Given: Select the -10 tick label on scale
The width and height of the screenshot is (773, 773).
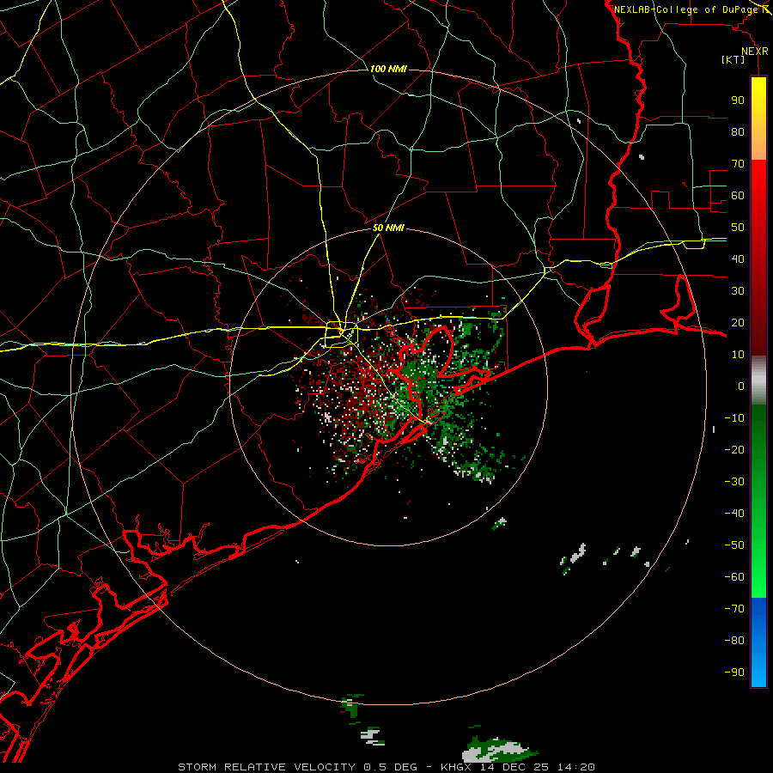Looking at the screenshot, I should tap(734, 418).
